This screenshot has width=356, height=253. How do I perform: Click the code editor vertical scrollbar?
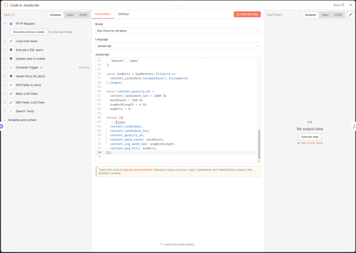(259, 144)
